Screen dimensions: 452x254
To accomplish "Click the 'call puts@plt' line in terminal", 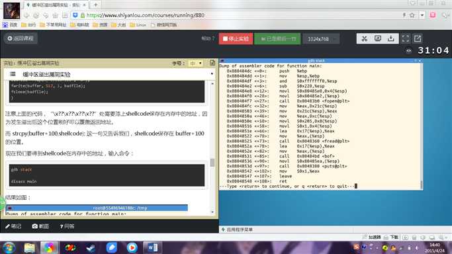I will coord(287,166).
